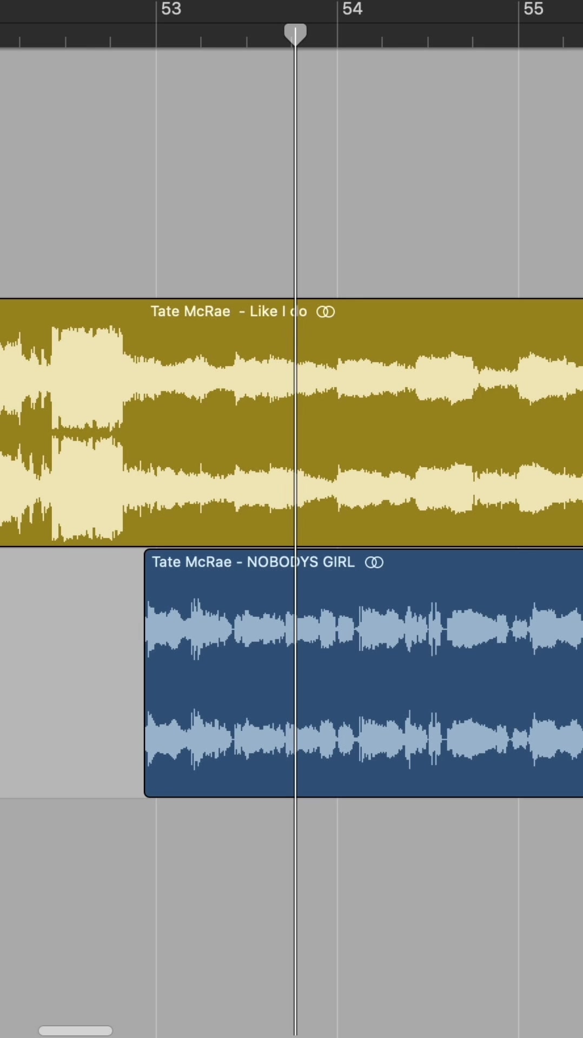Image resolution: width=583 pixels, height=1038 pixels.
Task: Click the 'Tate McRae - NOBODYS GIRL' label
Action: click(253, 562)
